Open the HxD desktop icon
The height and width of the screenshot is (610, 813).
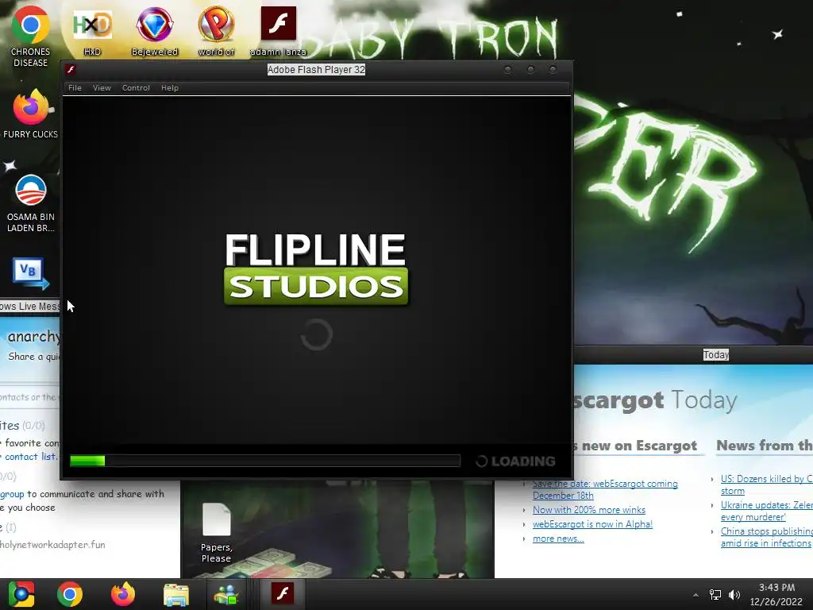click(x=92, y=32)
